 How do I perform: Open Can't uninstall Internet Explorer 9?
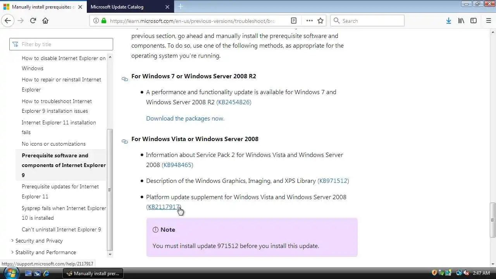[x=61, y=229]
